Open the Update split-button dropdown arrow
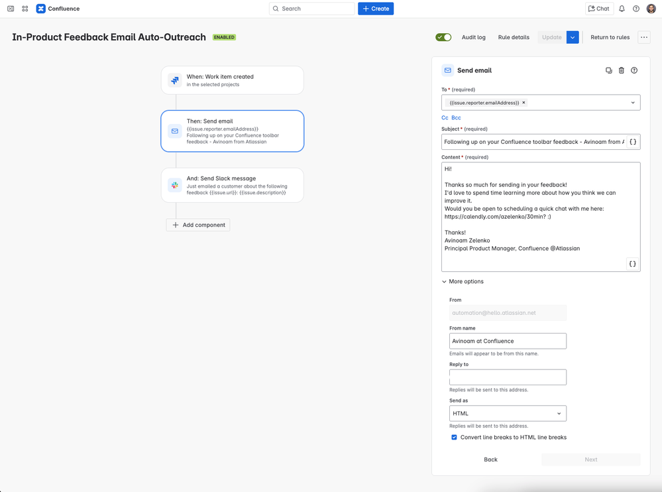Image resolution: width=662 pixels, height=492 pixels. click(x=573, y=37)
